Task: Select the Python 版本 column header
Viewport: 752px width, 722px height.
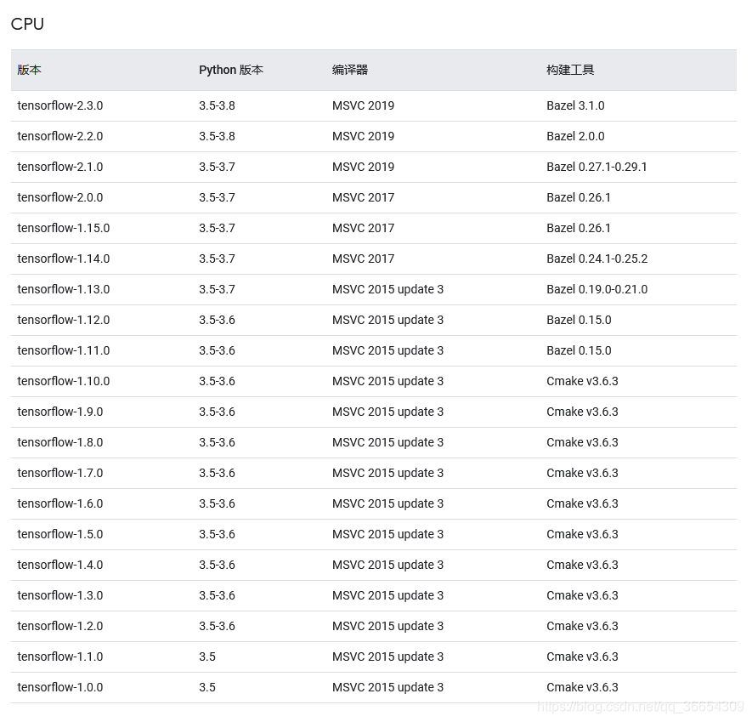Action: click(x=231, y=70)
